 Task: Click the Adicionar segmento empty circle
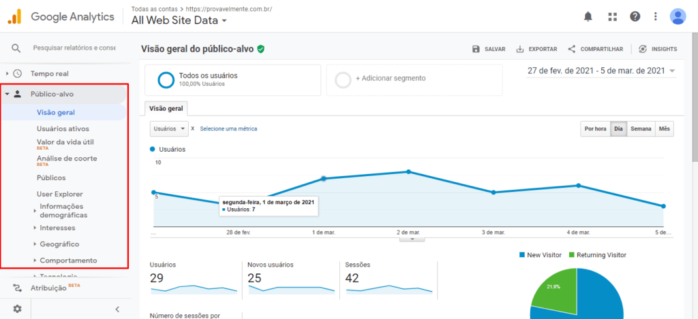pyautogui.click(x=344, y=80)
